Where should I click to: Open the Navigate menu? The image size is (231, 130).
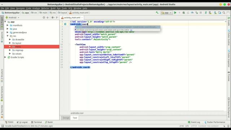pyautogui.click(x=20, y=8)
